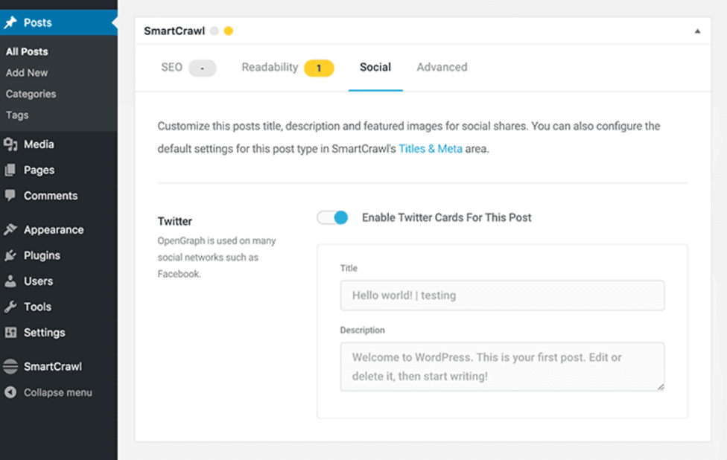727x460 pixels.
Task: Open the Plugins section icon
Action: [x=10, y=255]
